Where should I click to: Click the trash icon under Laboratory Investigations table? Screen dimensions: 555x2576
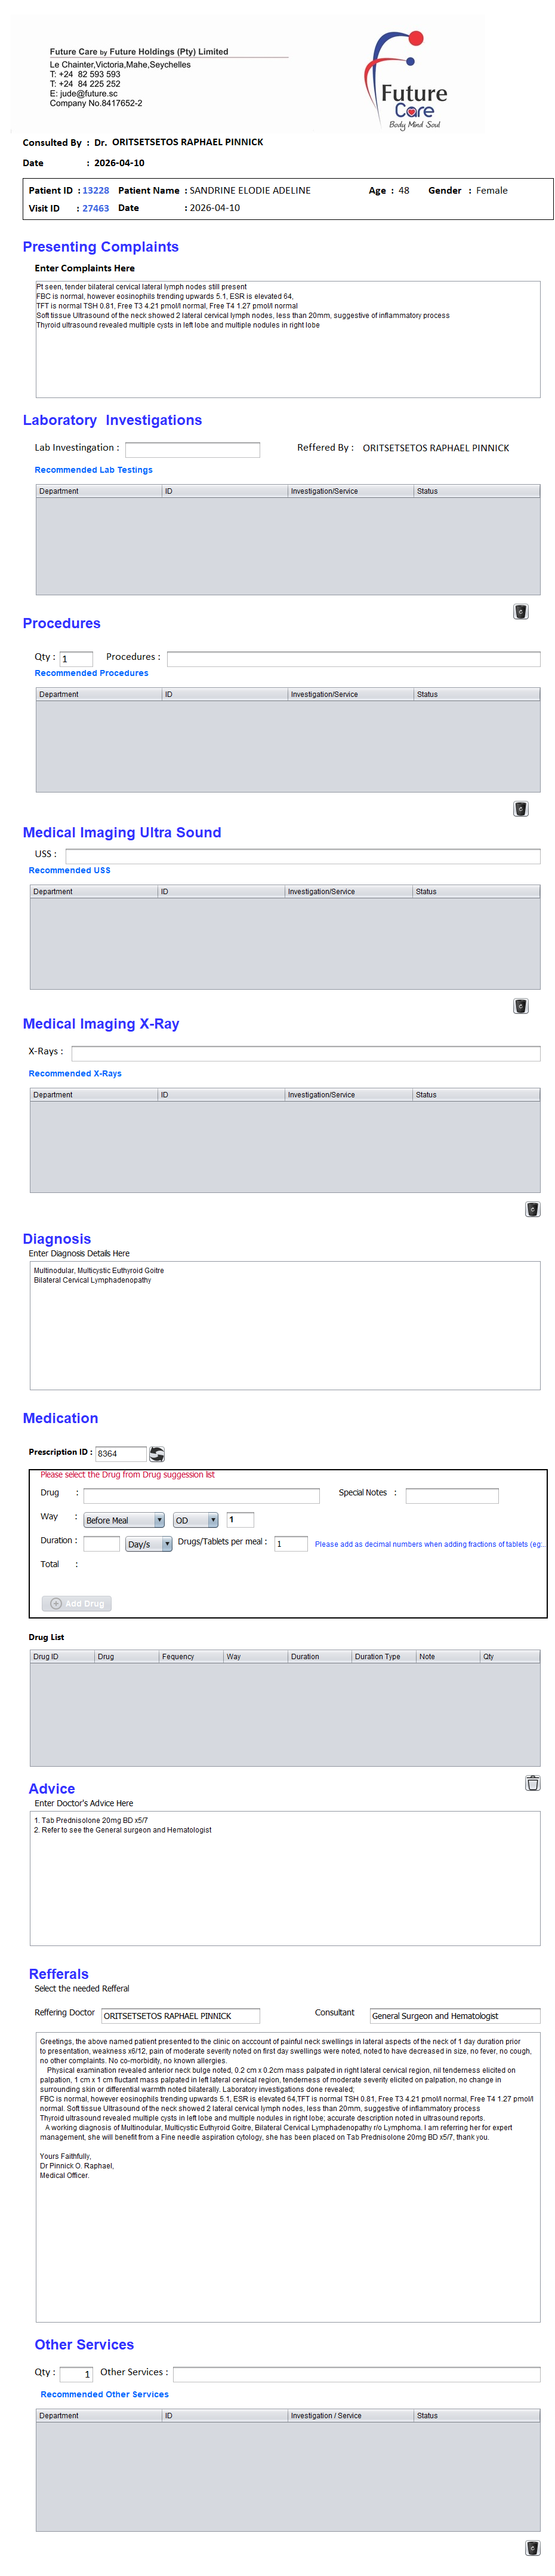[x=520, y=611]
